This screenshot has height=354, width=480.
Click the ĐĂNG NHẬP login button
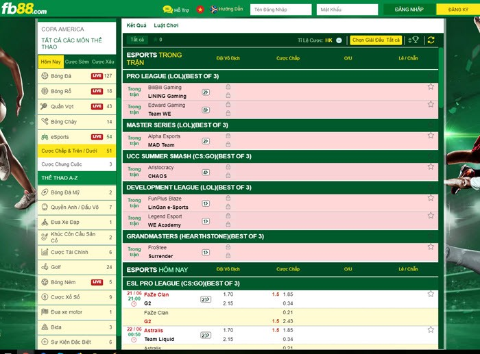(x=409, y=10)
